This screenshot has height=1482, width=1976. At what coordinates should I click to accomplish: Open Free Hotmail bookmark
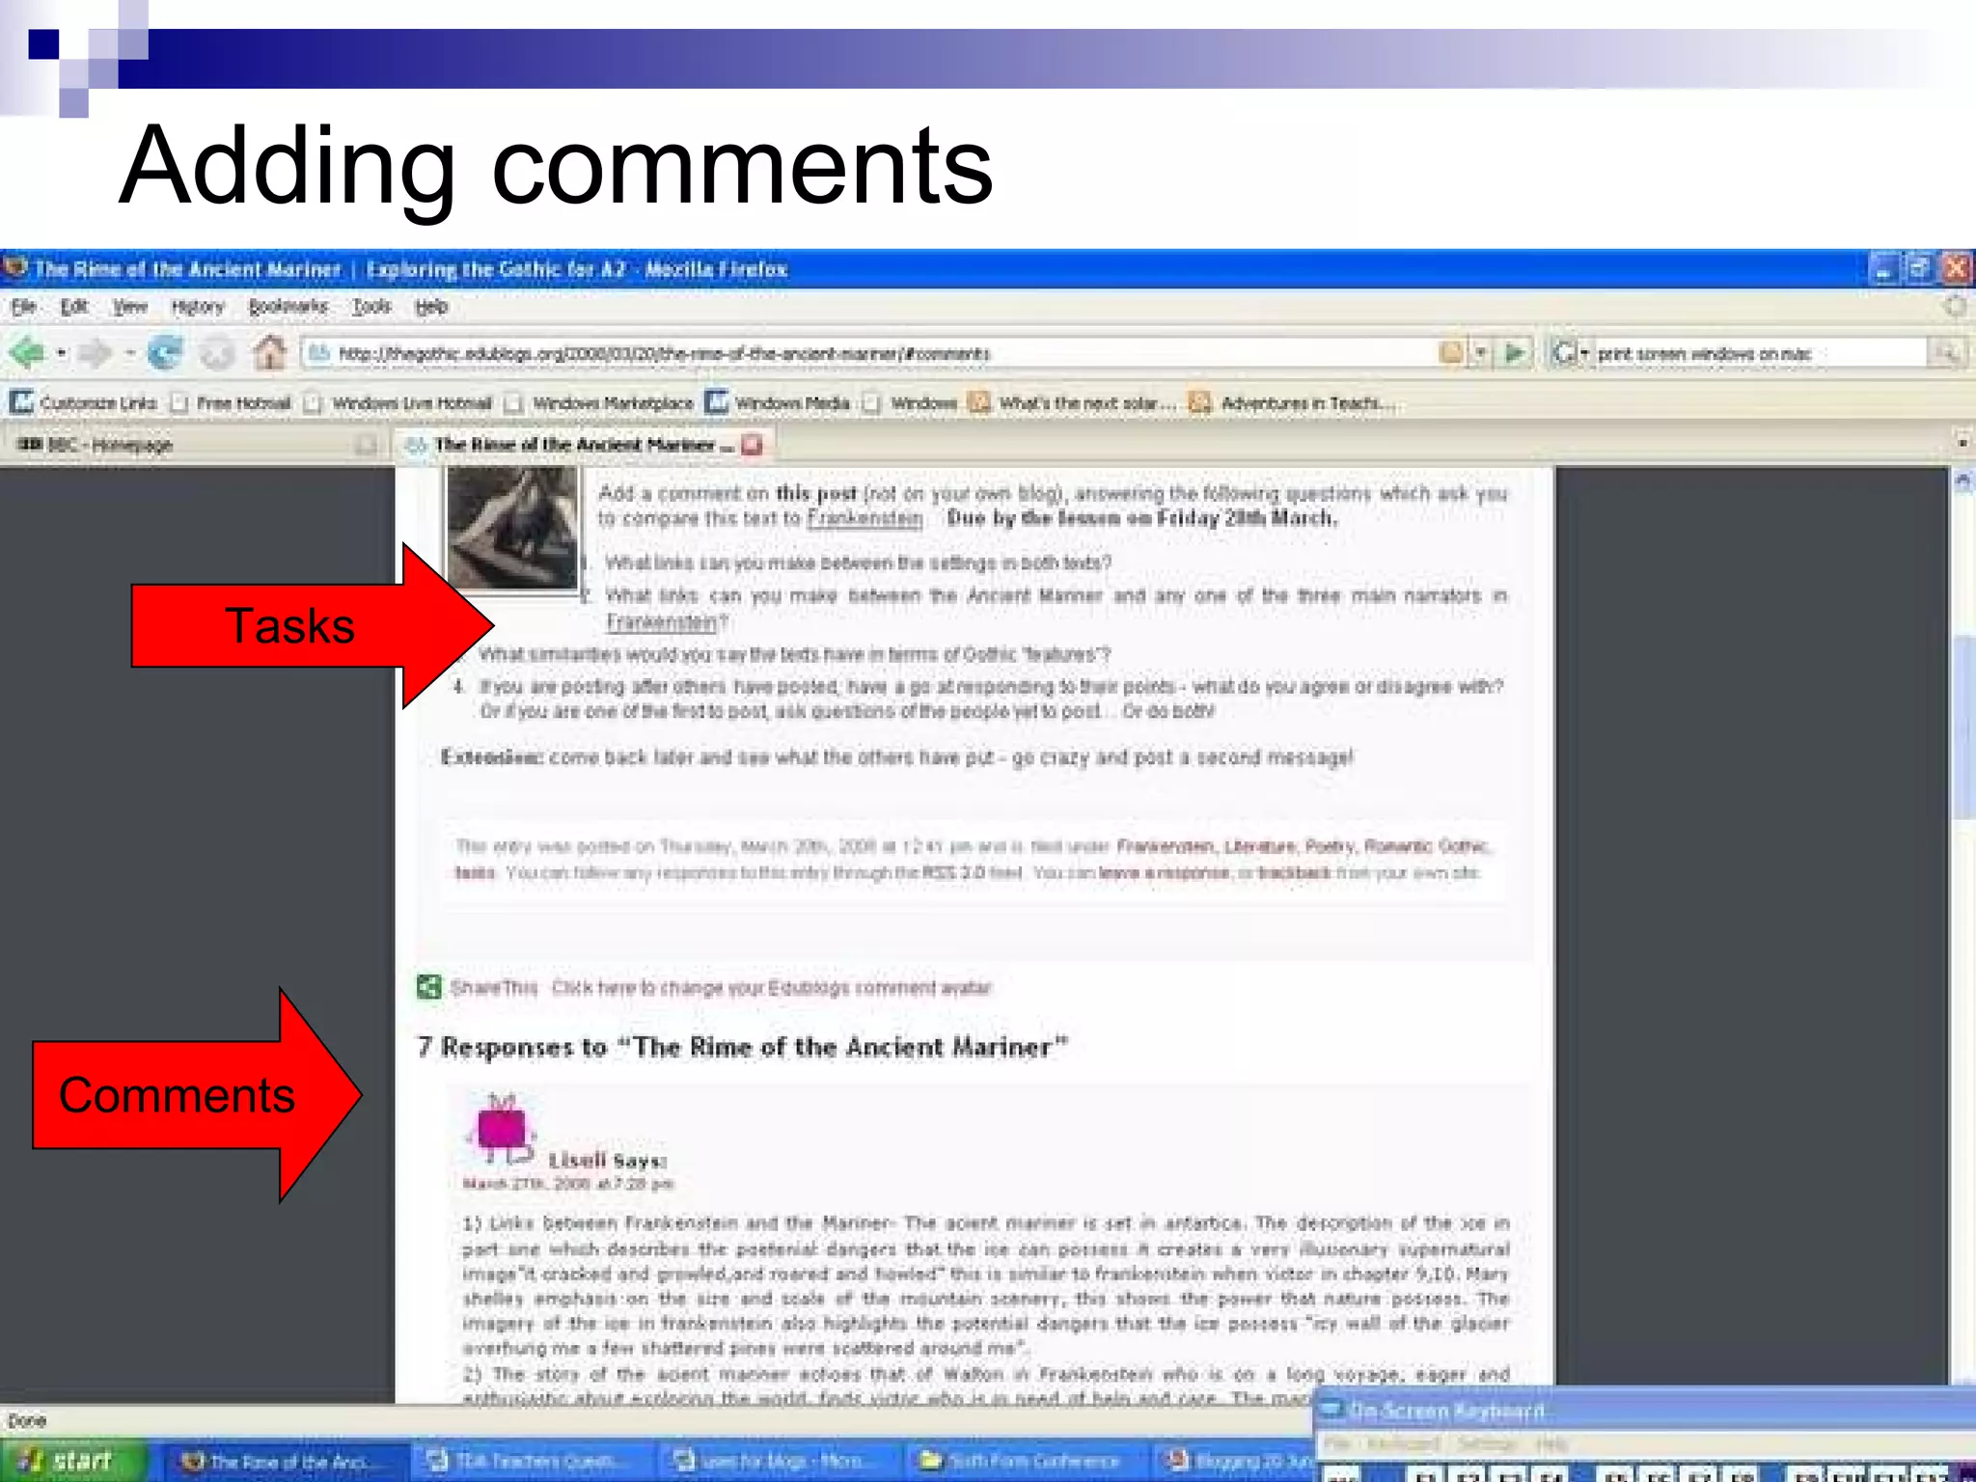231,402
